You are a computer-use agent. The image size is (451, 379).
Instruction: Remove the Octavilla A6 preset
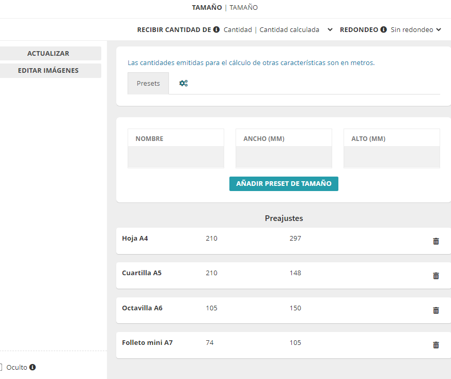(x=436, y=310)
